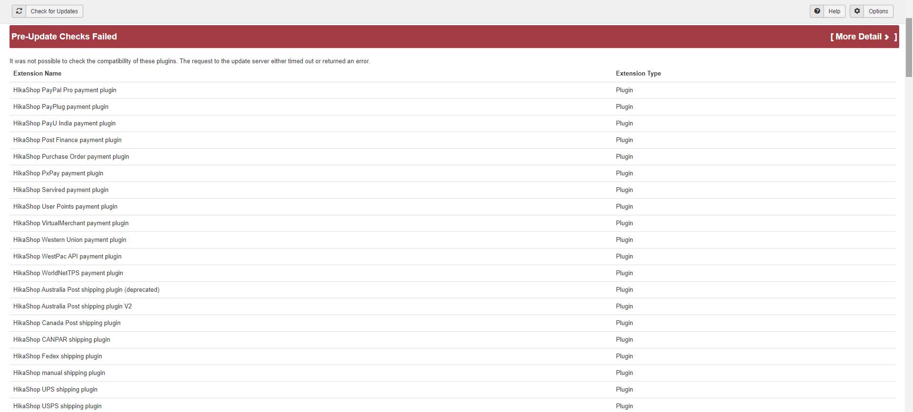Screen dimensions: 913x412
Task: Select HikaShop WorldNetTPS payment plugin
Action: point(68,273)
